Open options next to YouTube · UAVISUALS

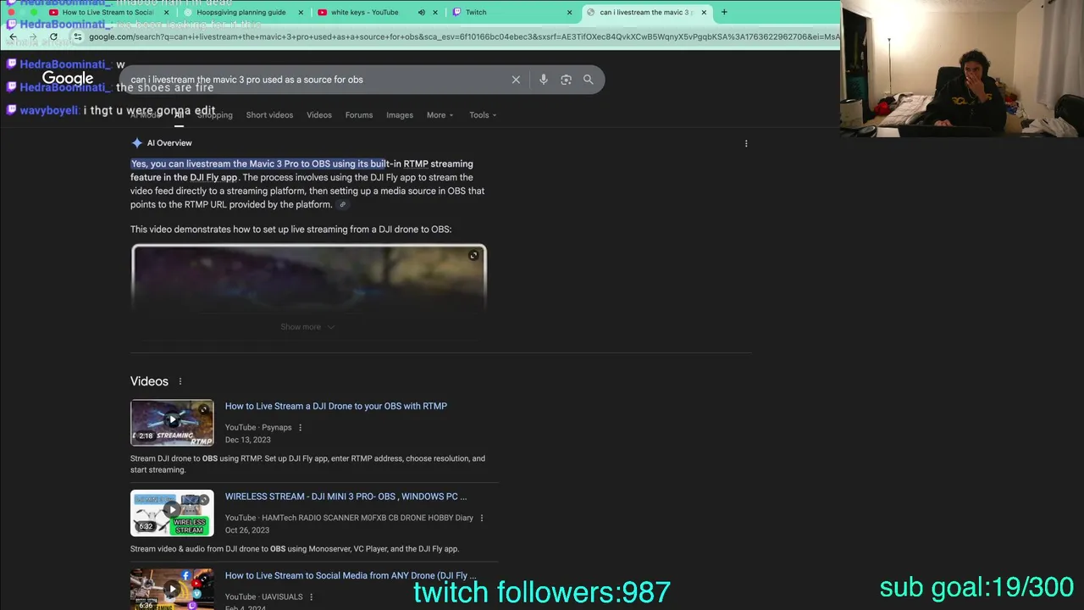311,596
